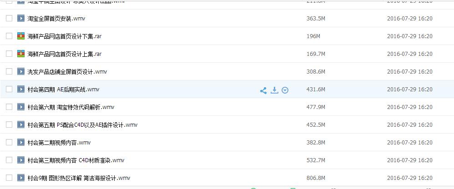Select checkbox for 海鲜产品网店首页设计下集.rar
Viewport: 454px width, 189px height.
click(9, 36)
